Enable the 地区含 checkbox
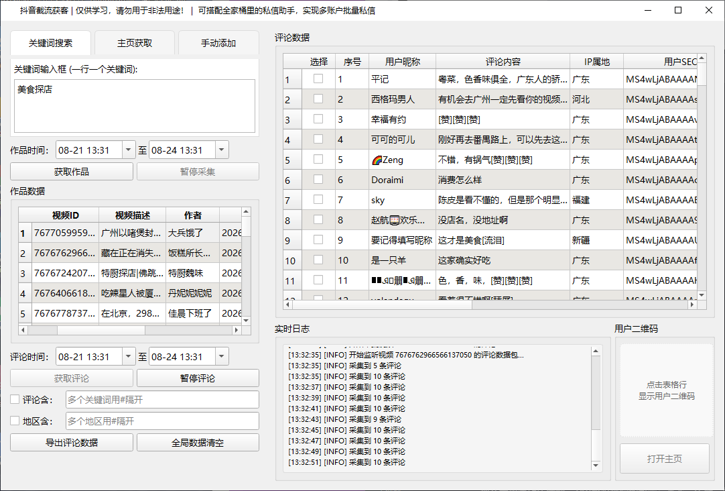Image resolution: width=725 pixels, height=491 pixels. click(15, 421)
